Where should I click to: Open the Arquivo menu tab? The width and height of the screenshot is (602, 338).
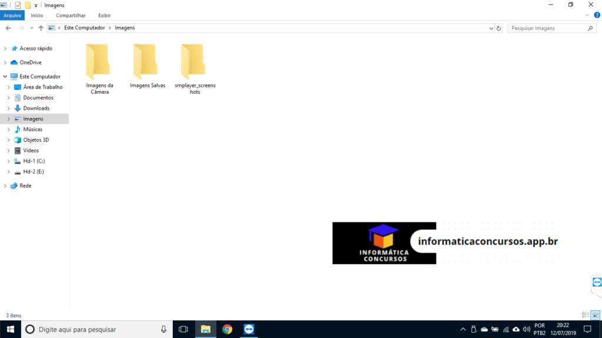point(12,15)
